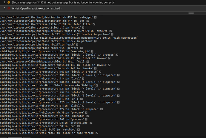Screen dimensions: 206x138
Task: Open source link for chain.rb:143 invoke
Action: point(95,68)
